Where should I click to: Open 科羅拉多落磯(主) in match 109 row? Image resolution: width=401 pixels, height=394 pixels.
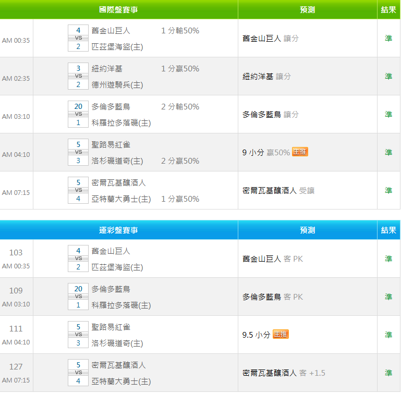tap(121, 305)
